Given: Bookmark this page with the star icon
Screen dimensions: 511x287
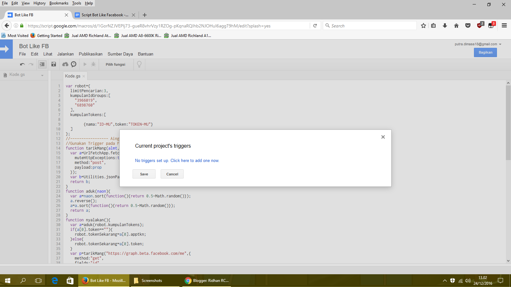Looking at the screenshot, I should pos(423,26).
